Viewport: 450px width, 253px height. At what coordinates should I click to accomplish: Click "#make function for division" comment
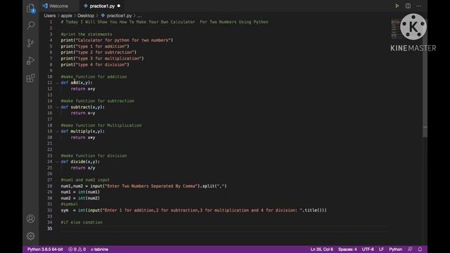coord(94,156)
